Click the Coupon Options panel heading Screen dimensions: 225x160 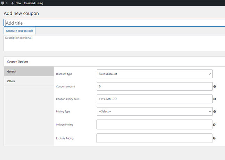pos(17,61)
